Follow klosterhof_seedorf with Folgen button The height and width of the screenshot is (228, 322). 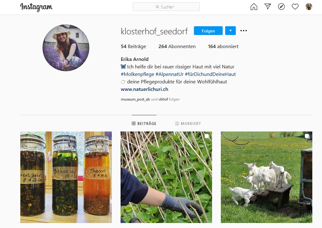coord(208,31)
